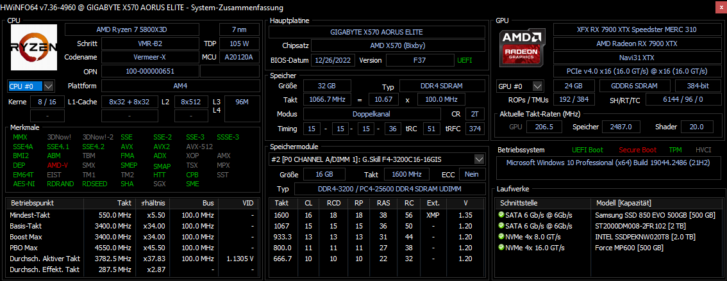Screen dimensions: 727x281
Task: Click the 1066.7 MHz memory clock field
Action: tap(328, 99)
